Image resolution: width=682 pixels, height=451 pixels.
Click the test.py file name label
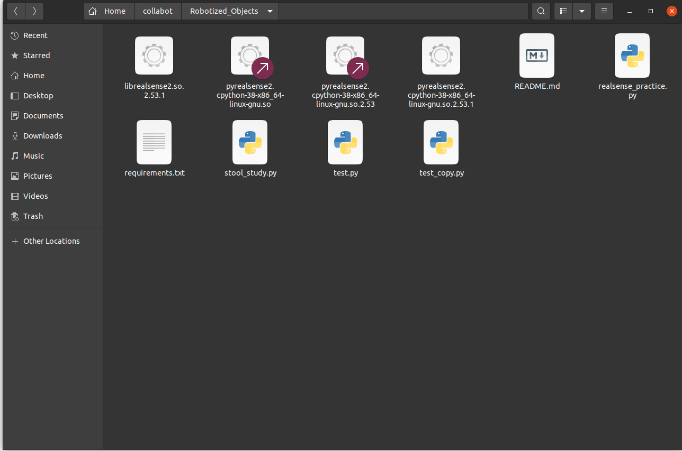(346, 173)
